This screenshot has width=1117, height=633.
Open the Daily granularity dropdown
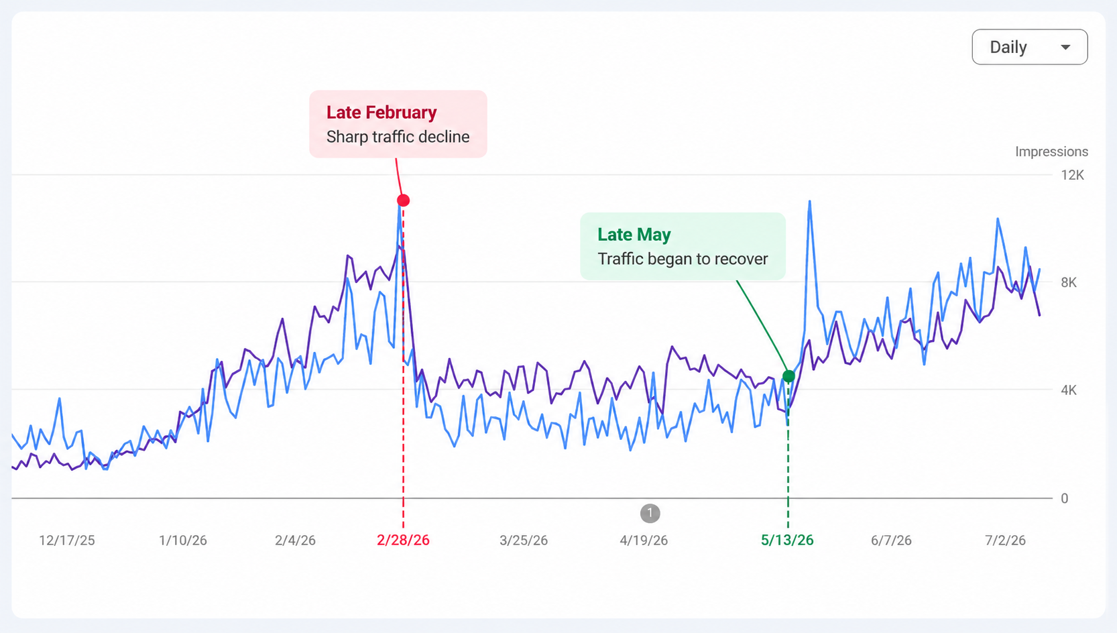(1029, 47)
